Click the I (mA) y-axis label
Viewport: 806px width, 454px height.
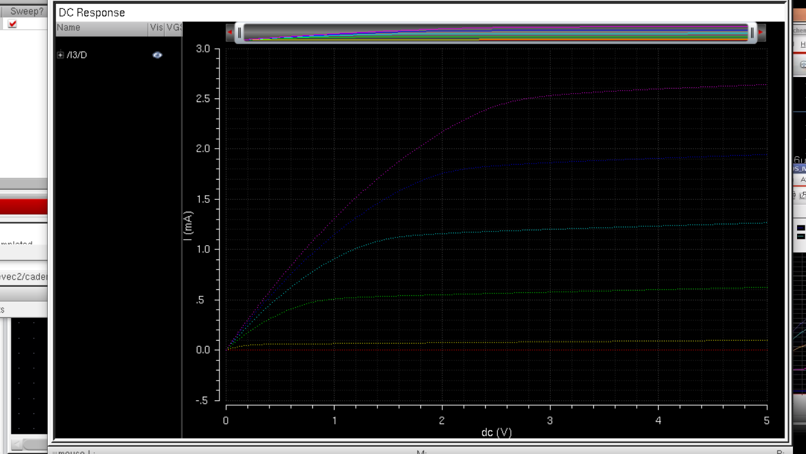coord(188,226)
